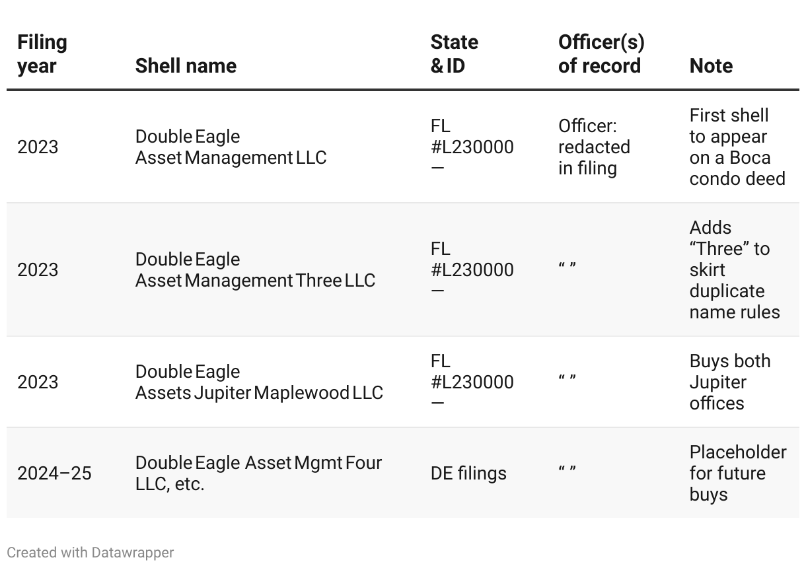This screenshot has height=568, width=806.
Task: Click the first row's FL #L230000 ID
Action: (472, 147)
